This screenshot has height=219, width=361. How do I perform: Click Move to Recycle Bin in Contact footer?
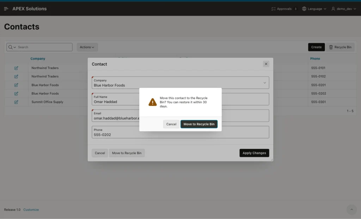click(127, 153)
